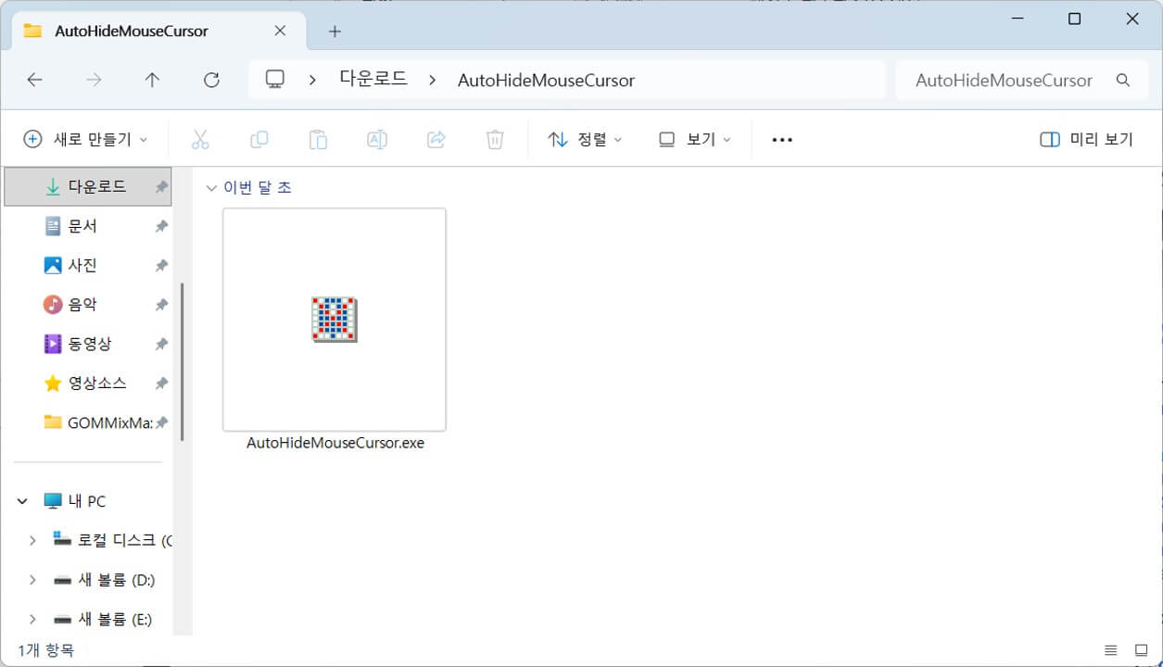Click the Delete trash icon
The height and width of the screenshot is (667, 1163).
tap(495, 140)
